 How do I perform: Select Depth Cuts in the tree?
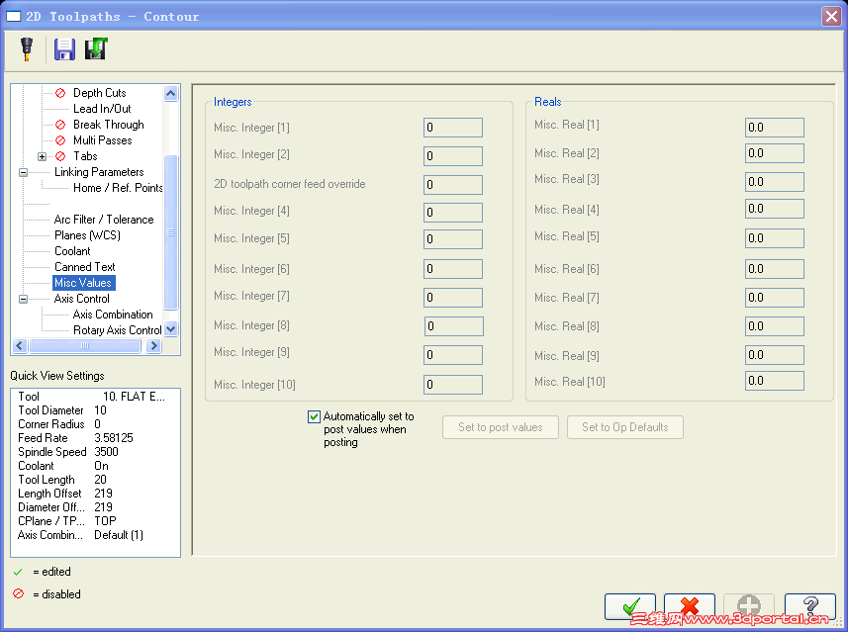100,93
